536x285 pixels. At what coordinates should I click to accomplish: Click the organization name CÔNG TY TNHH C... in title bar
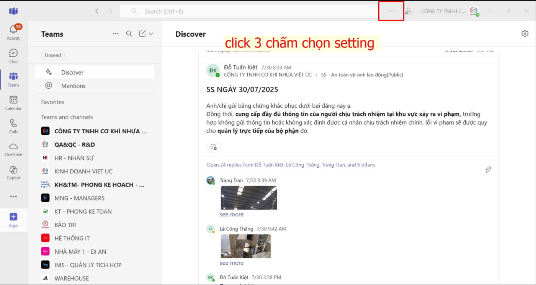click(x=443, y=11)
